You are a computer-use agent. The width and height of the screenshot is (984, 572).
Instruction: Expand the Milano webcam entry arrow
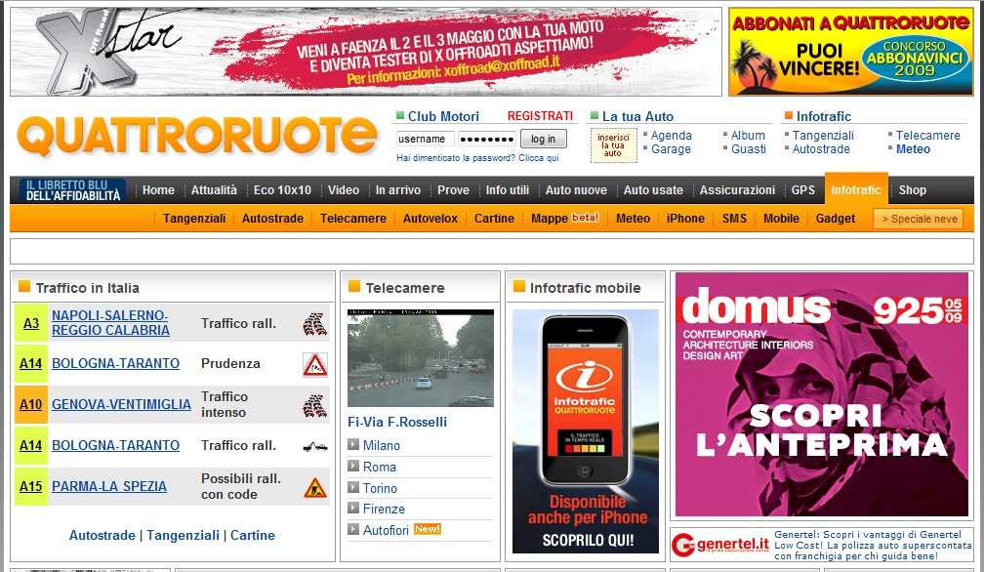pyautogui.click(x=353, y=445)
